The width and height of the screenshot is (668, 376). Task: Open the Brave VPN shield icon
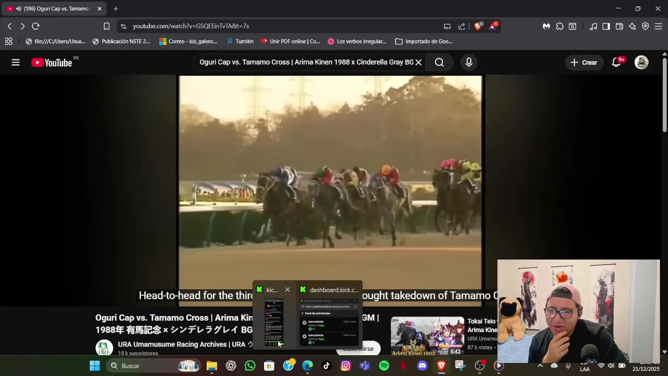point(646,26)
